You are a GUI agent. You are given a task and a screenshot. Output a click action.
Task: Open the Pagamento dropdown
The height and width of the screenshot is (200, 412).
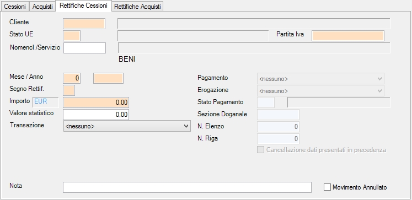click(320, 79)
